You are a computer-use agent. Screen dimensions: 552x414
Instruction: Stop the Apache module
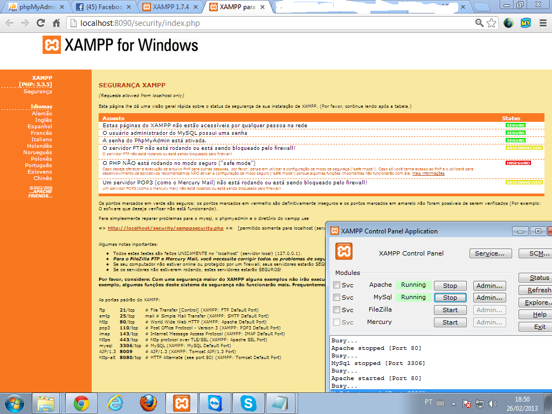click(x=450, y=286)
